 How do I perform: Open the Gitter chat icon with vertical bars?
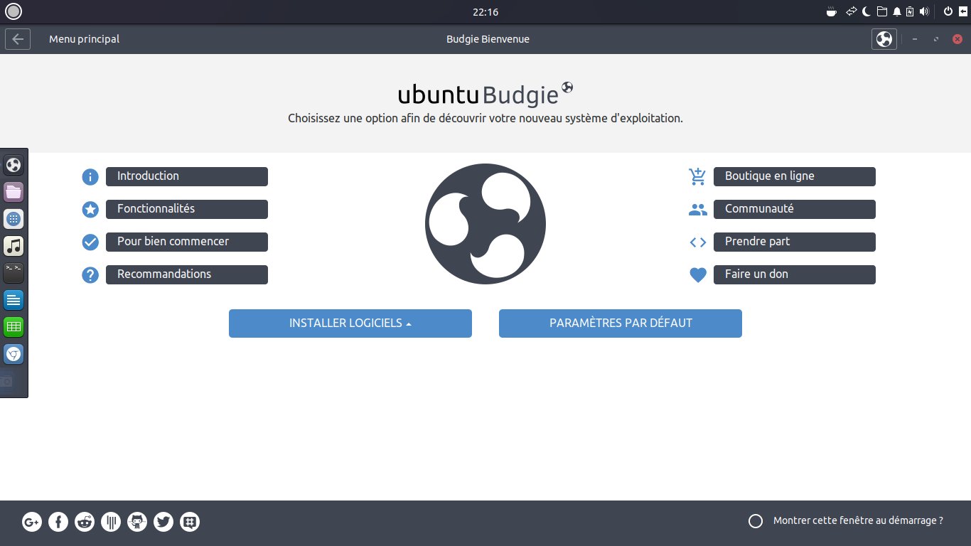pos(111,523)
